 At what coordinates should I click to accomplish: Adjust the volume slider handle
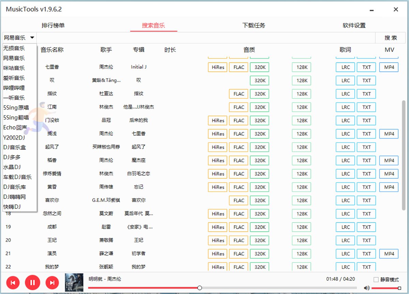[x=399, y=288]
